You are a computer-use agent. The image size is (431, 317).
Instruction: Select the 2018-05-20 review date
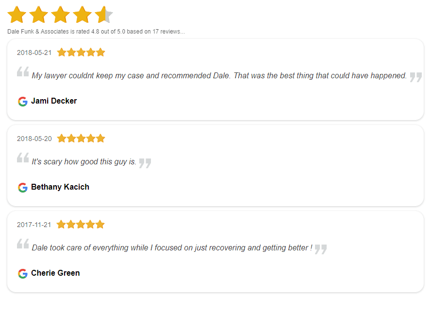[34, 139]
